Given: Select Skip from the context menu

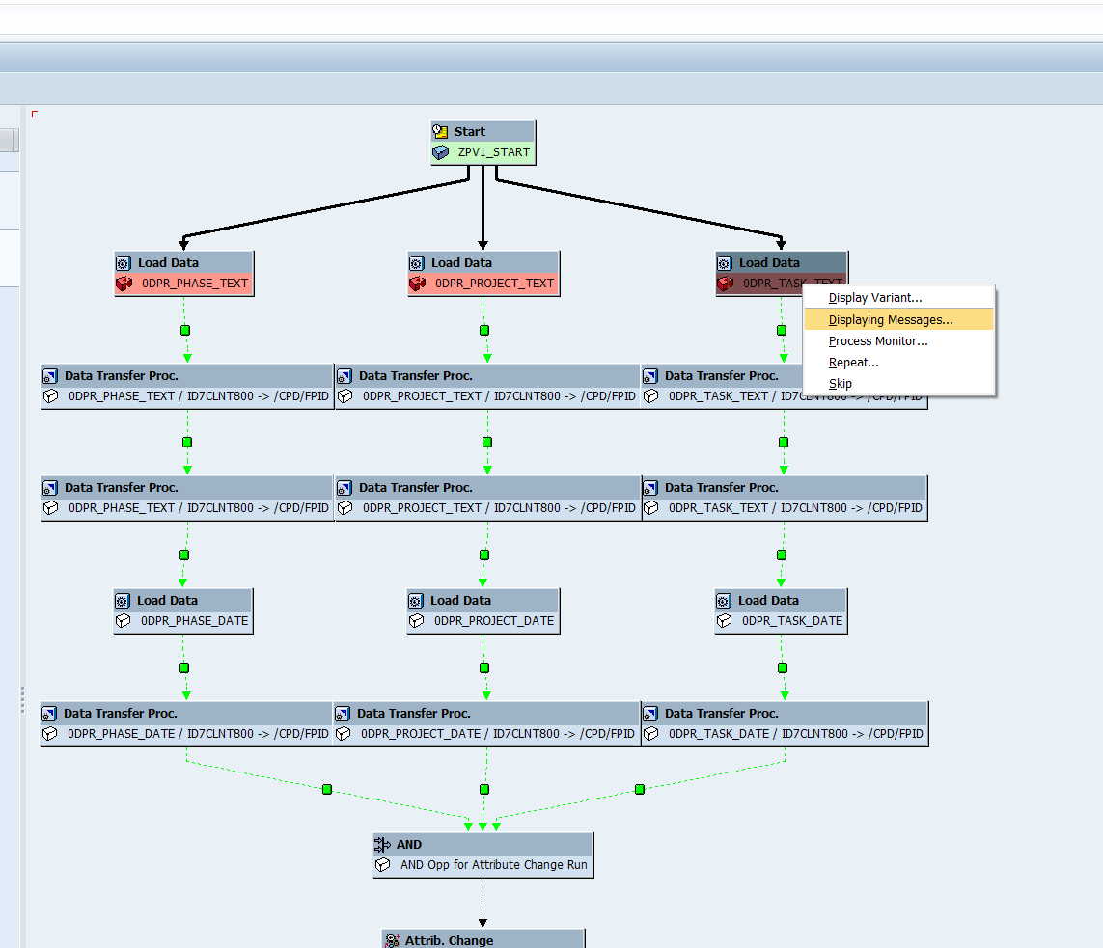Looking at the screenshot, I should click(841, 383).
